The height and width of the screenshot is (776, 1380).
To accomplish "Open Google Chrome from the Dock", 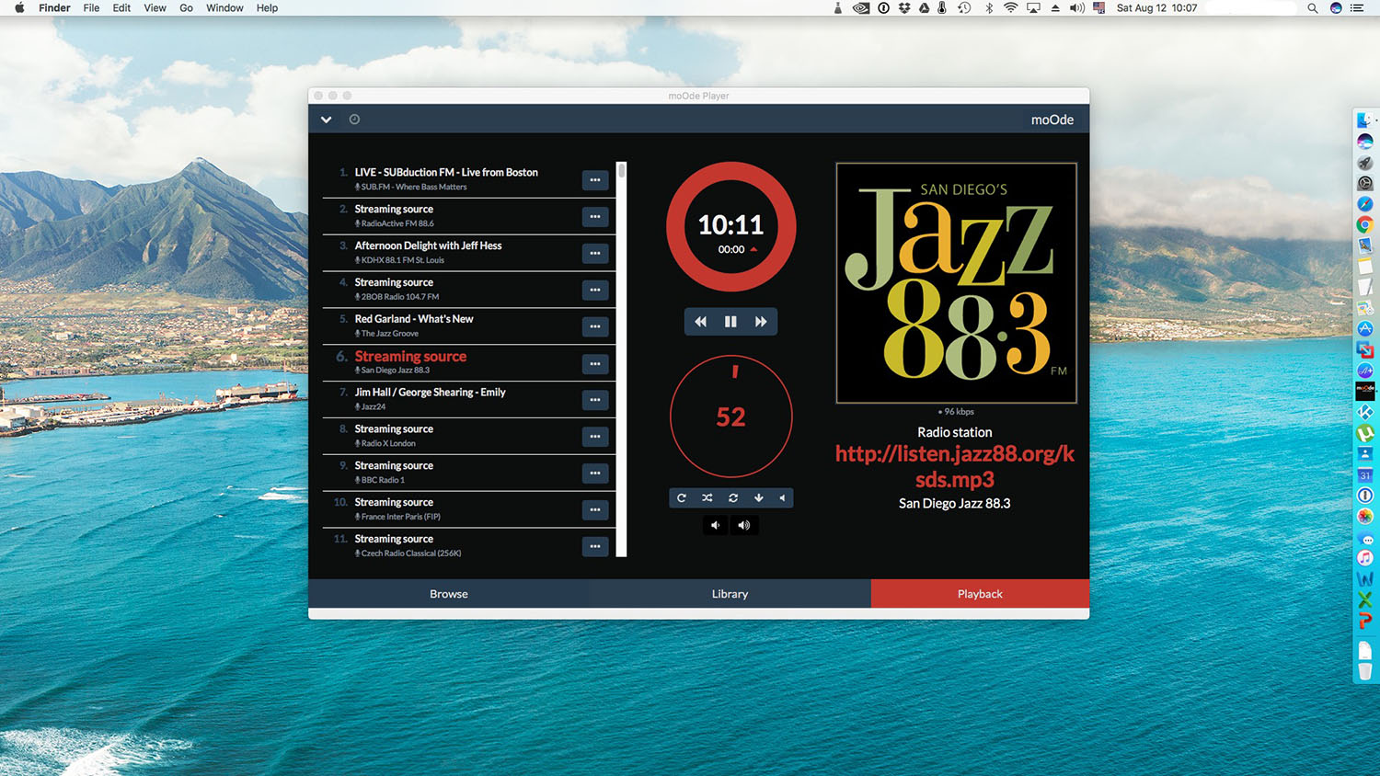I will [x=1365, y=224].
